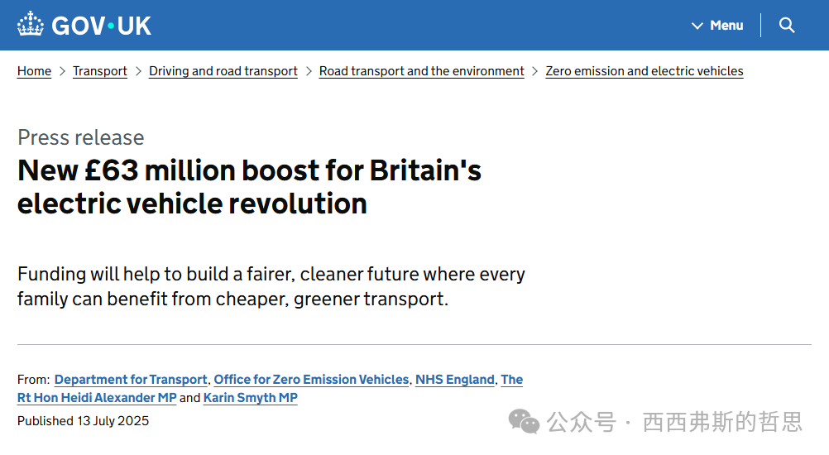This screenshot has height=455, width=829.
Task: Expand the Menu dropdown chevron
Action: 697,26
